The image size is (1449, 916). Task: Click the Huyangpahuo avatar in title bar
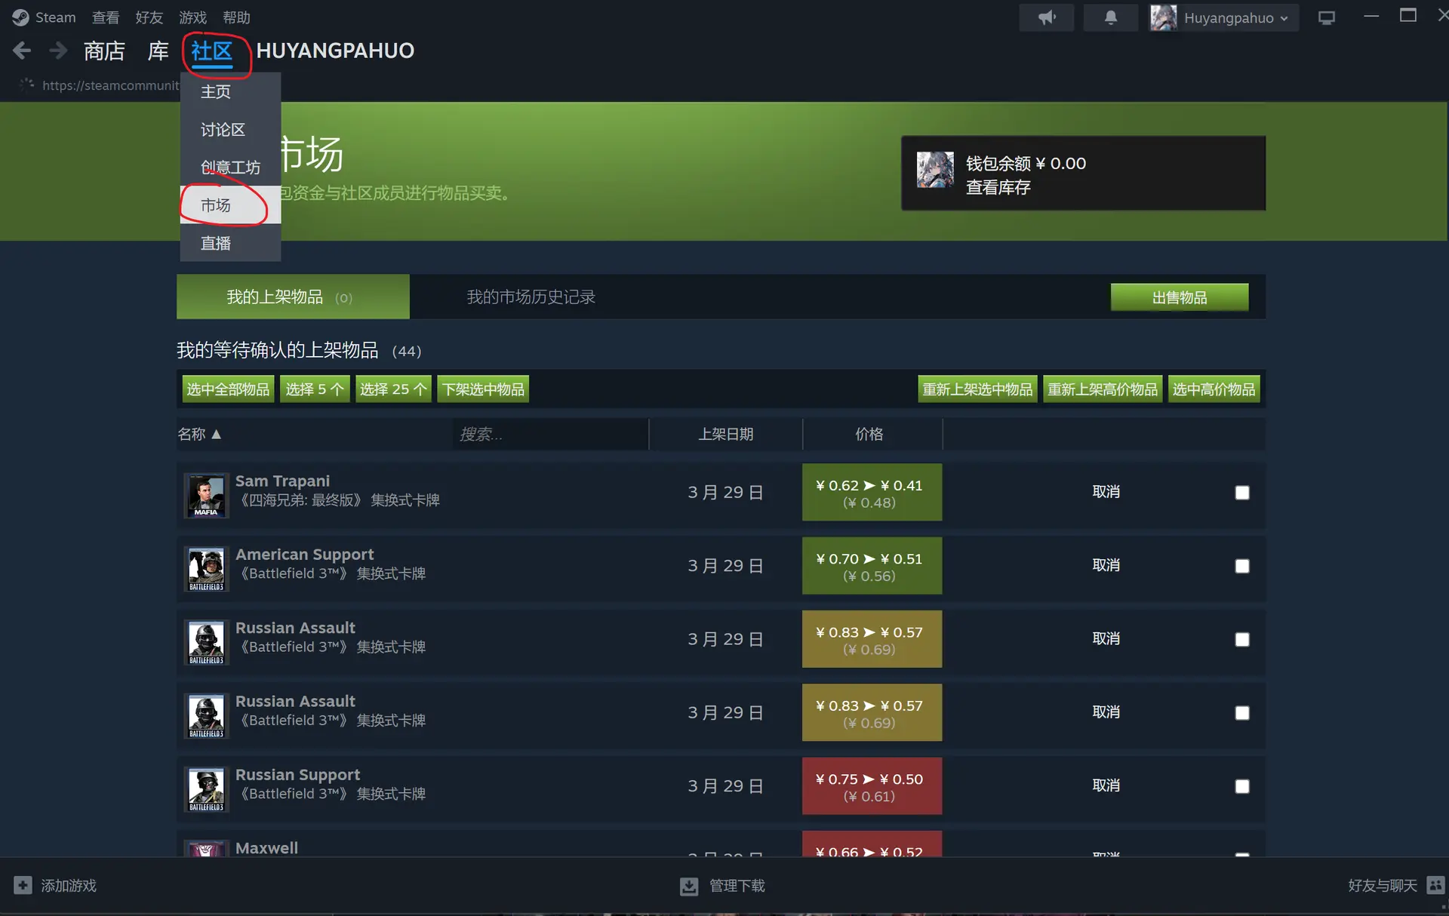(x=1163, y=17)
